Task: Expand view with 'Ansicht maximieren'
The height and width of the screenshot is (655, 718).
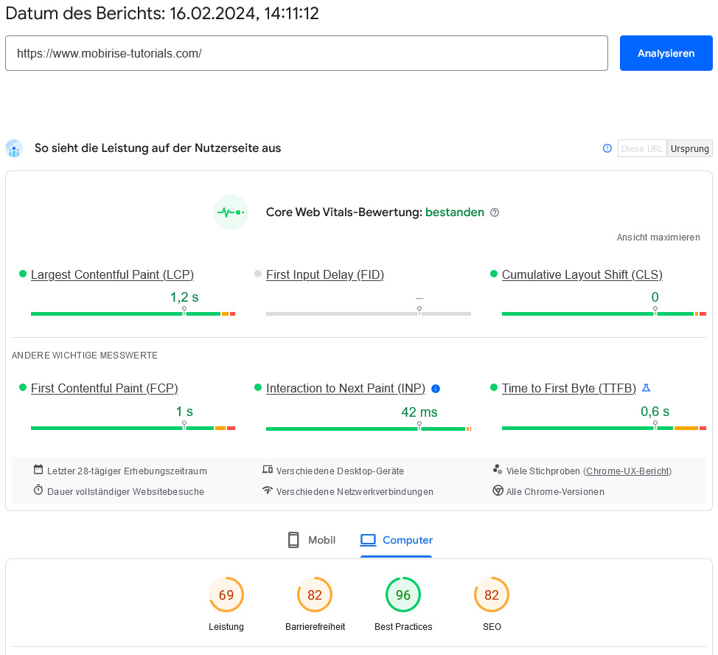Action: tap(658, 238)
